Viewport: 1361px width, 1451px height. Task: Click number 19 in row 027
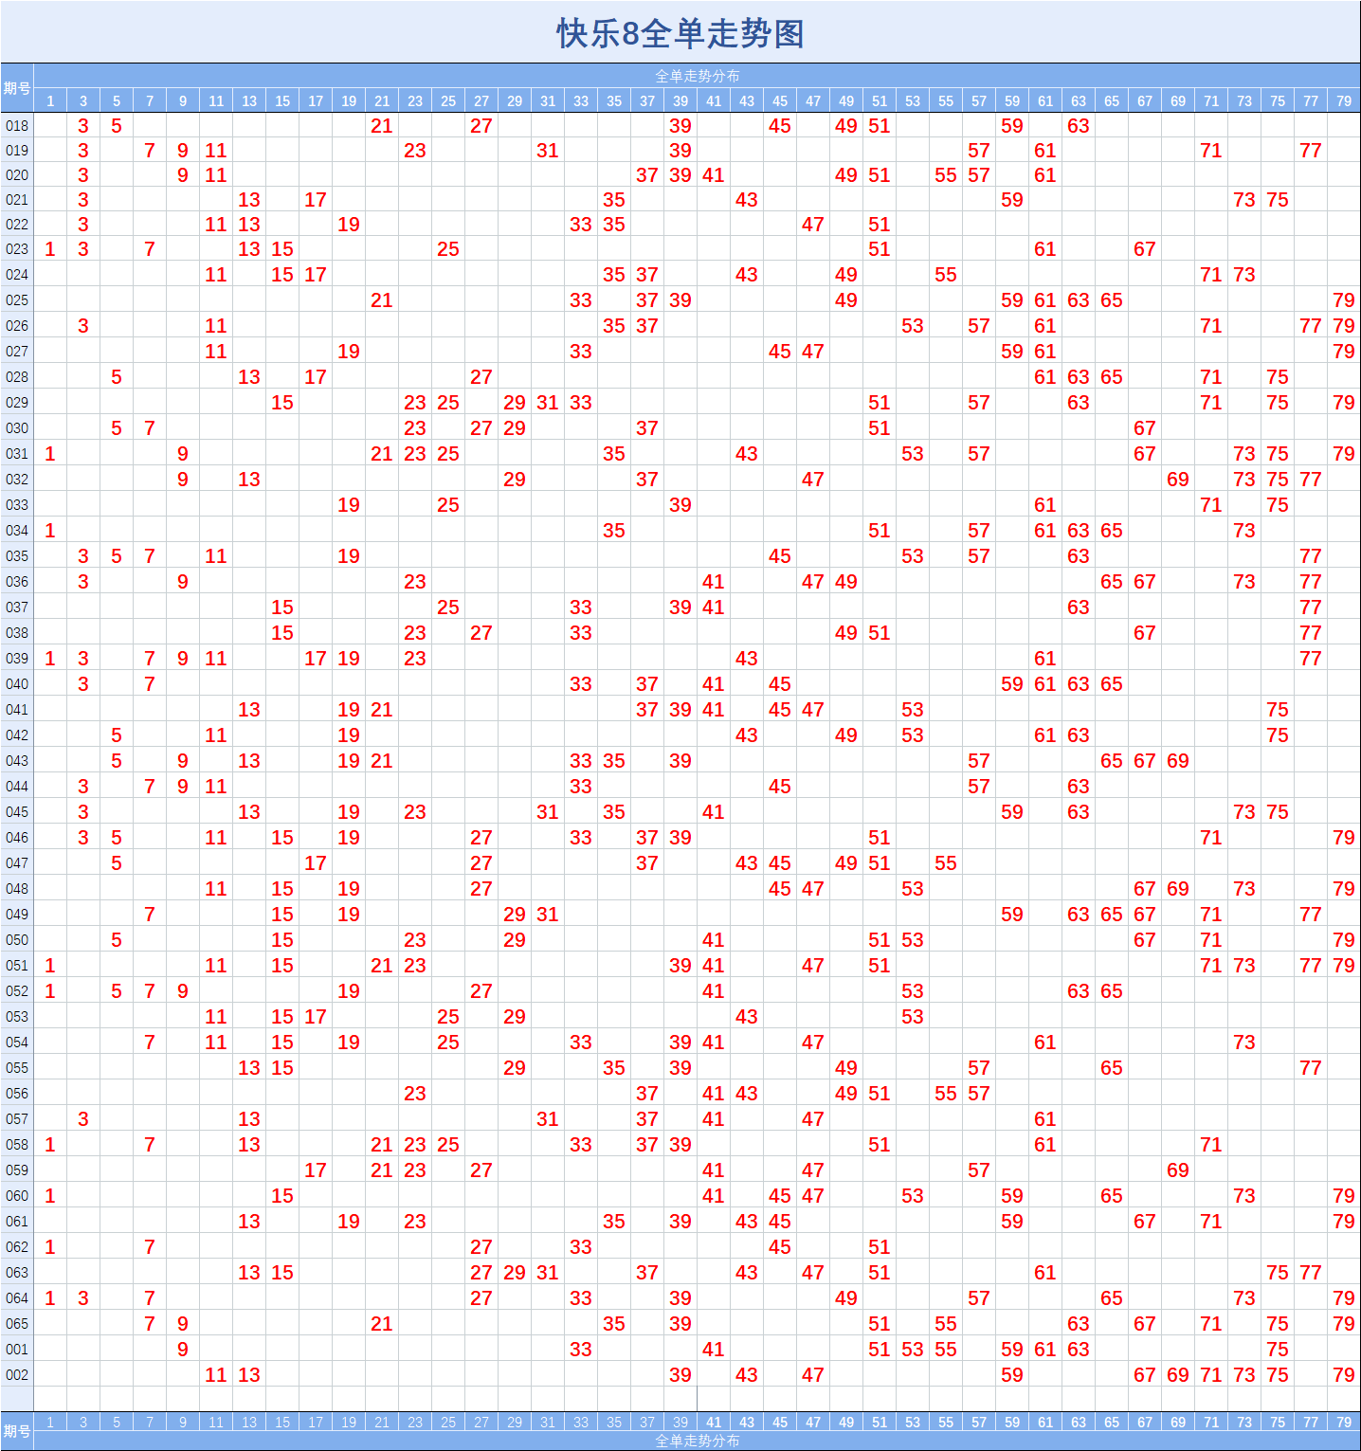349,351
